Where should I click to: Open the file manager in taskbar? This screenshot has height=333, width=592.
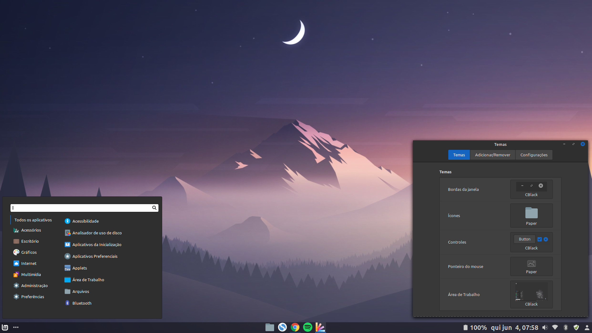pos(270,327)
